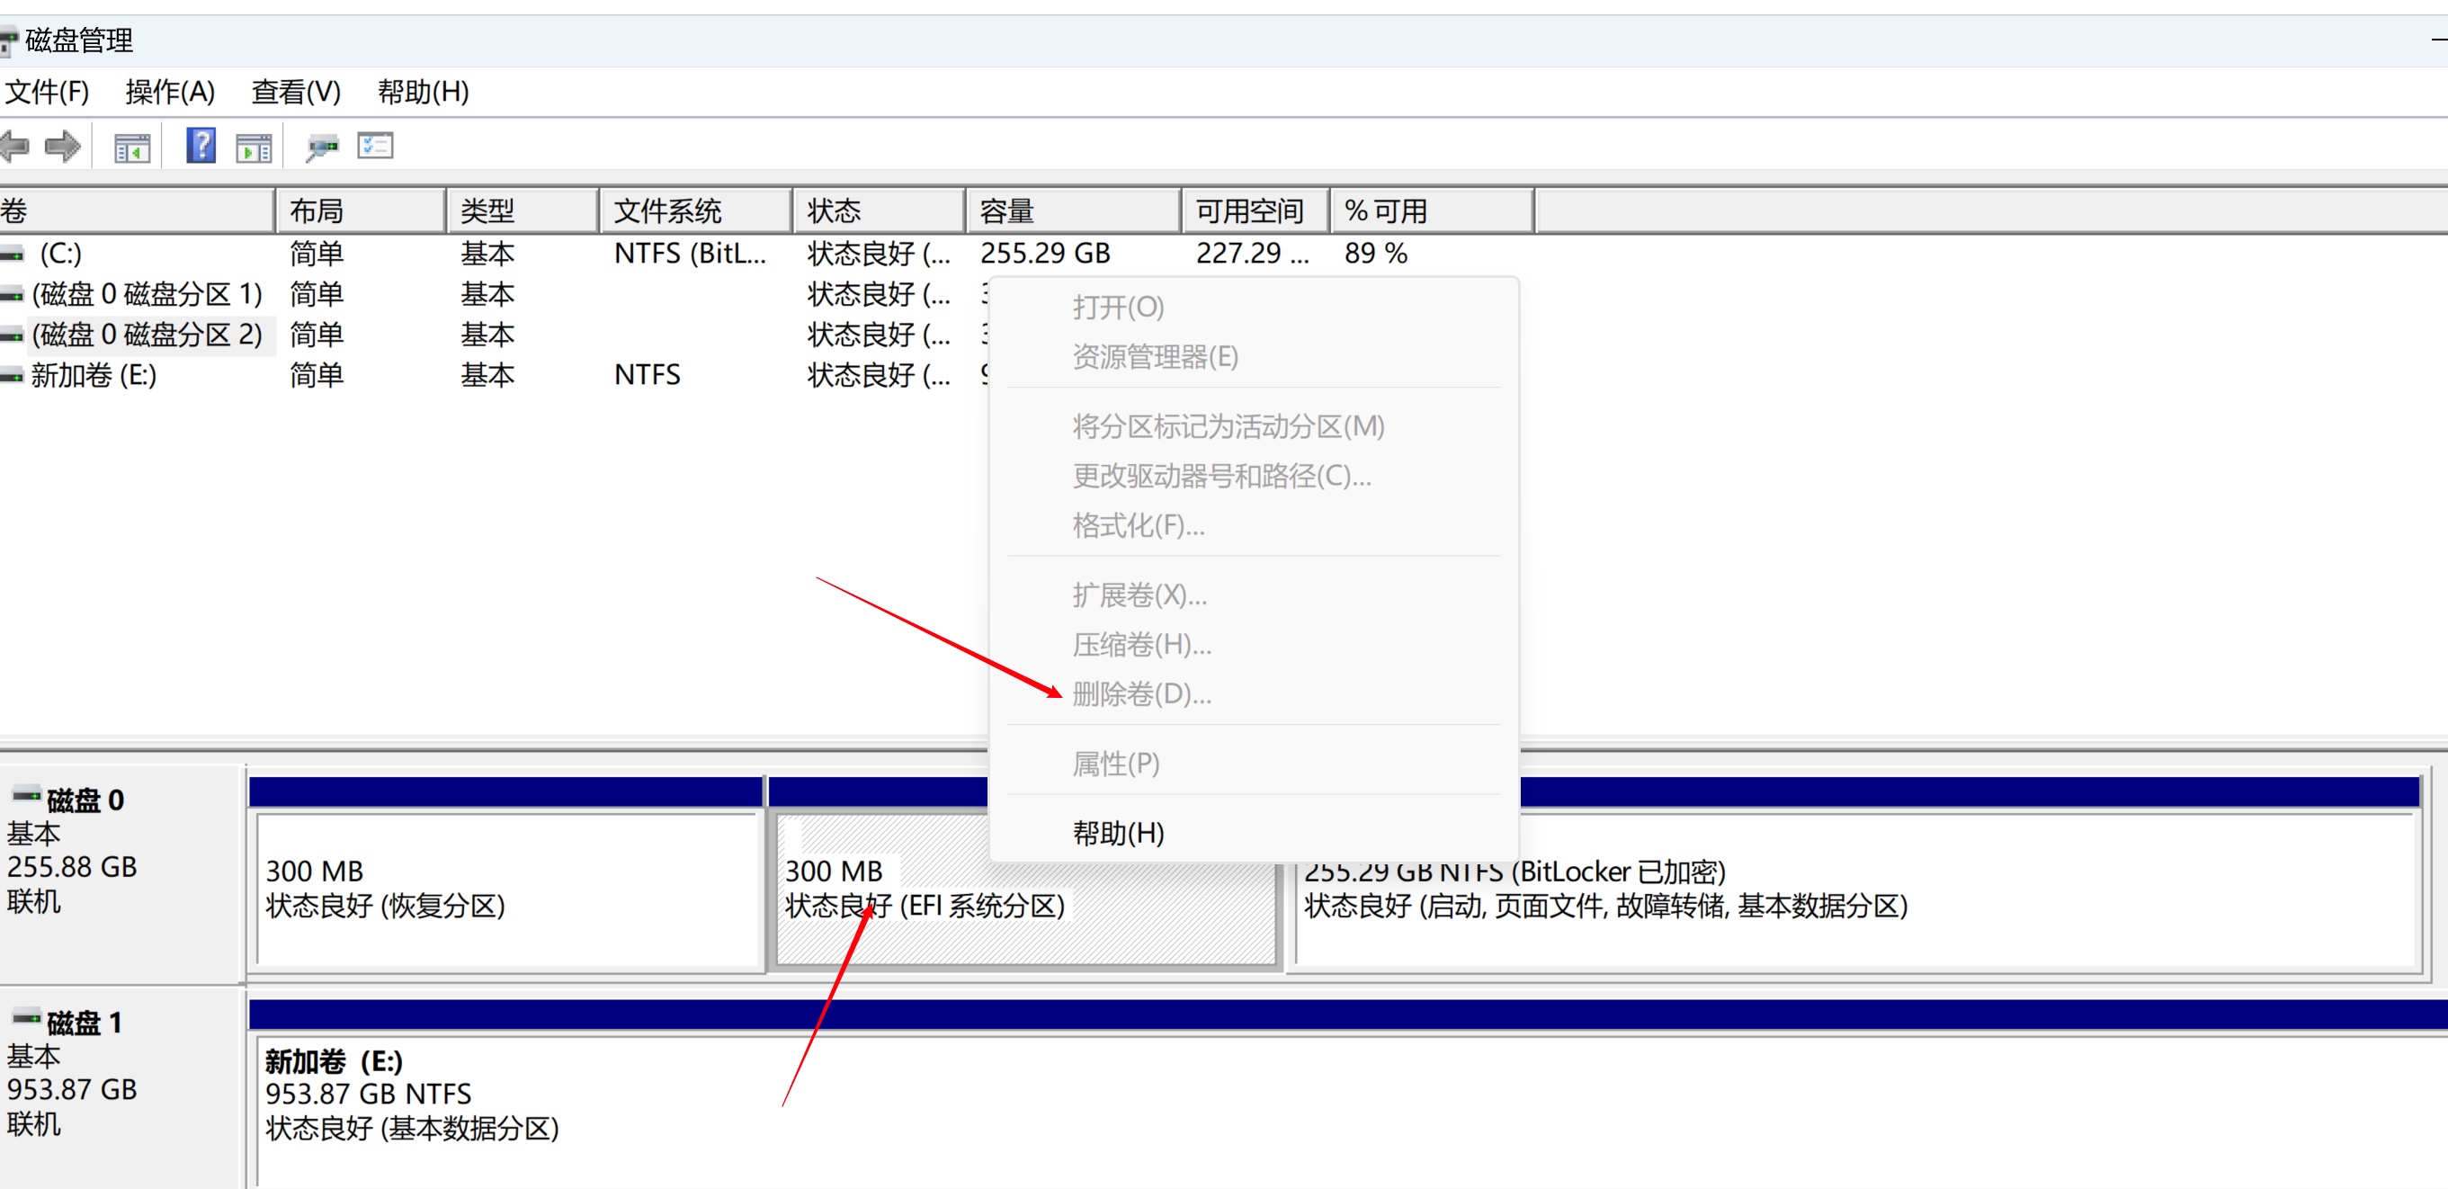This screenshot has width=2448, height=1189.
Task: Click the 磁盘 0 disk icon
Action: (x=26, y=794)
